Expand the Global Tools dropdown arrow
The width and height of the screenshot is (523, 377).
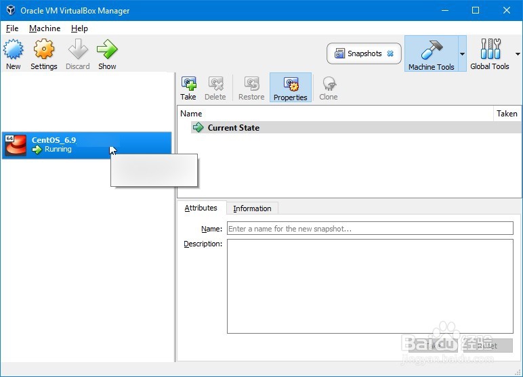(x=518, y=53)
